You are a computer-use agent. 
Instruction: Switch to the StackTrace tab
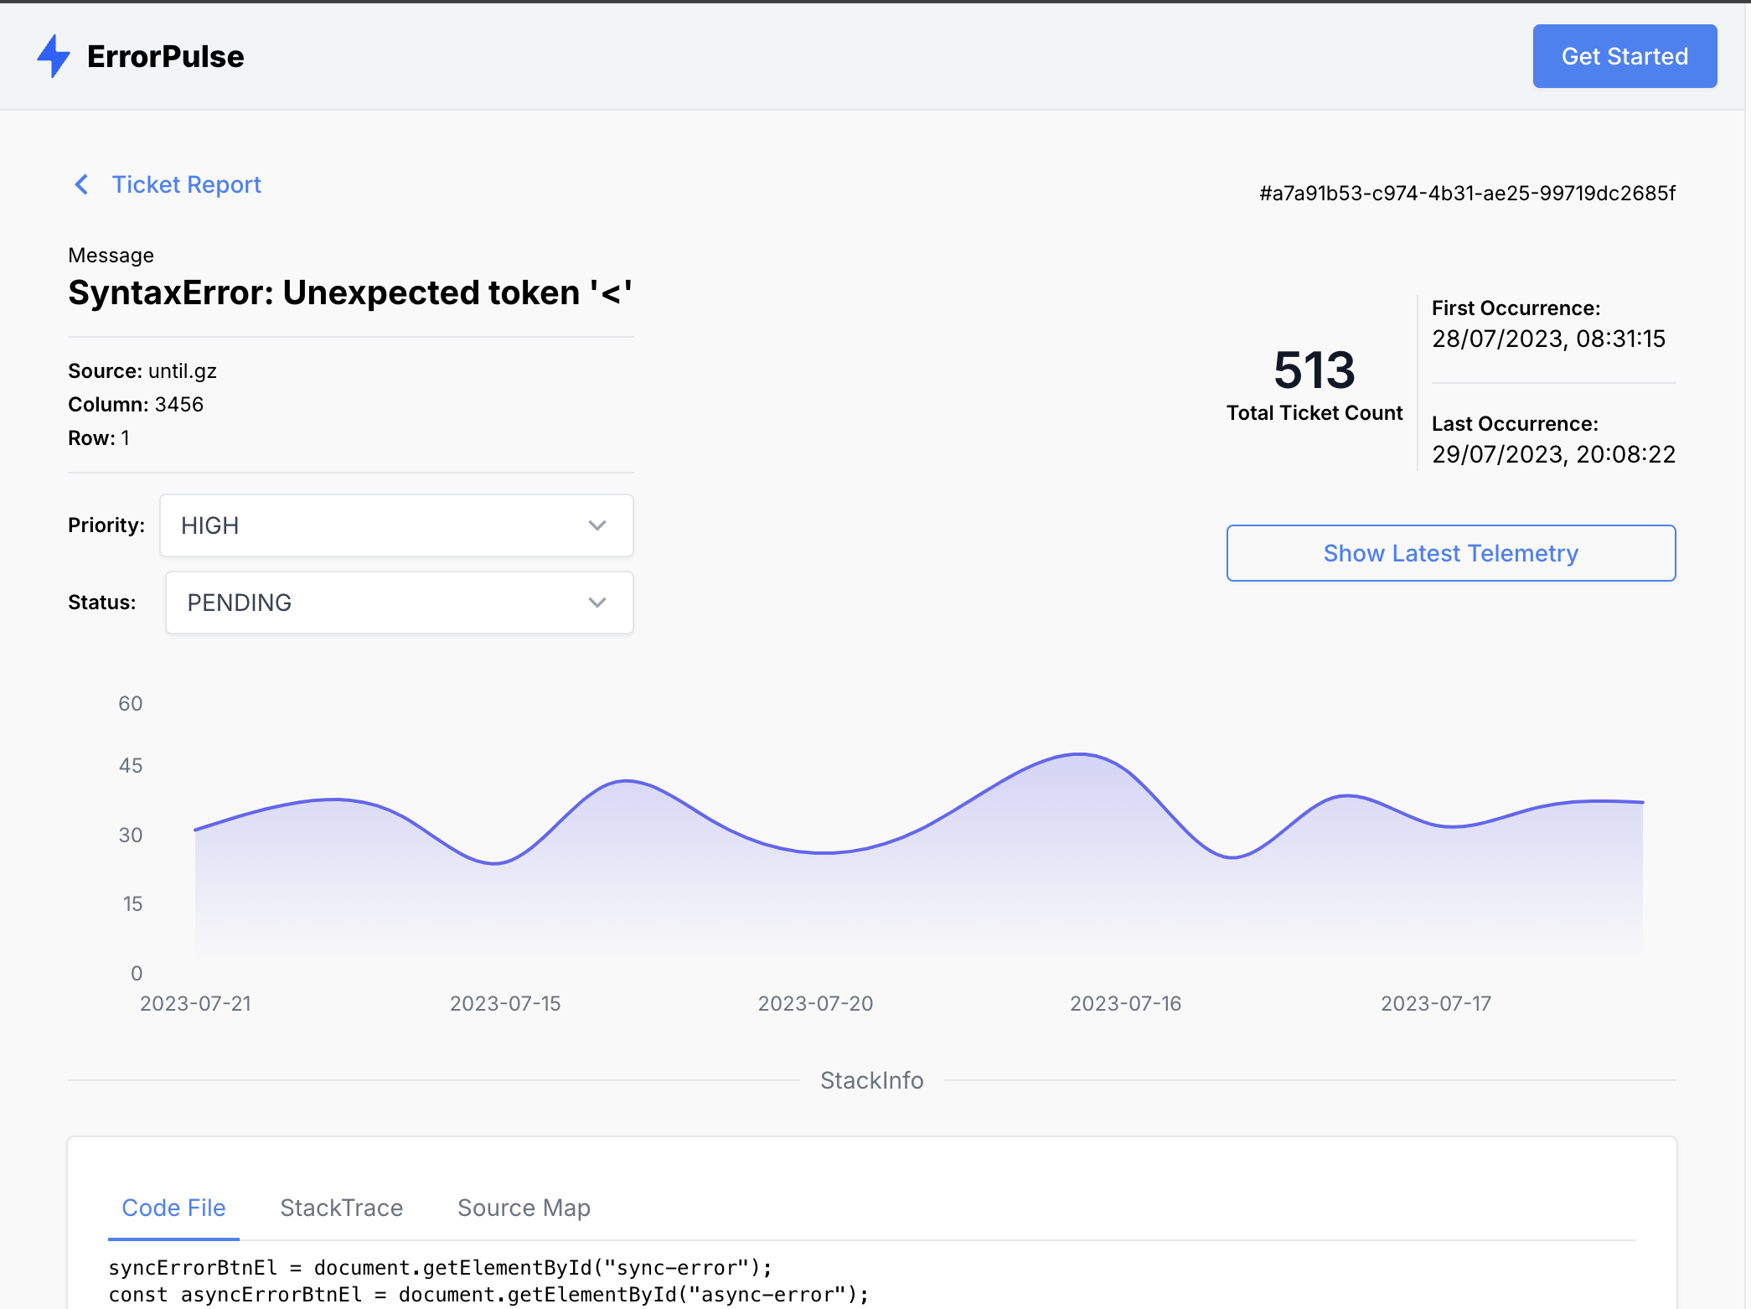(341, 1208)
